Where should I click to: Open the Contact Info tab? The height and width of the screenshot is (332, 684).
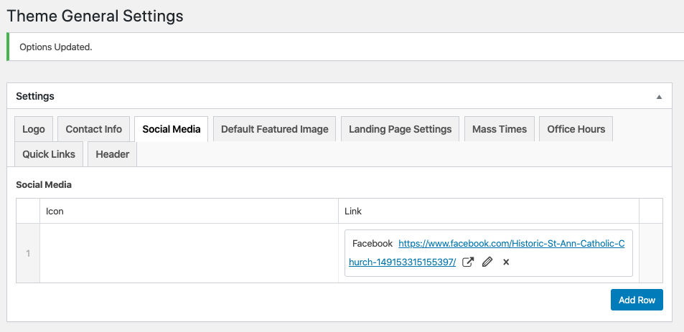point(94,129)
